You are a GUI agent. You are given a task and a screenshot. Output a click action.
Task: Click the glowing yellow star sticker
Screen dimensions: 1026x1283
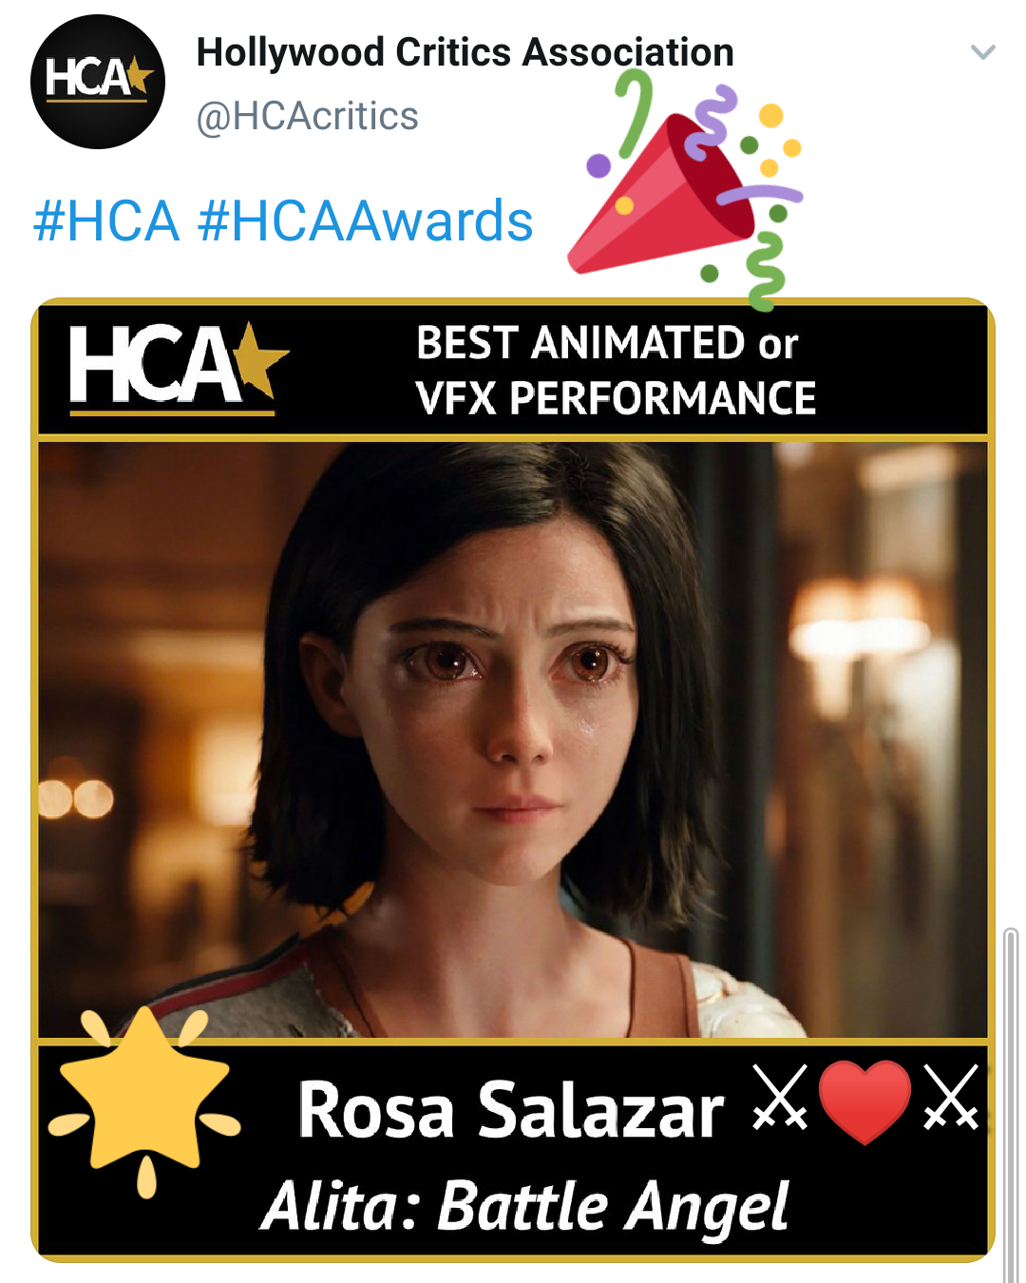pyautogui.click(x=144, y=1098)
